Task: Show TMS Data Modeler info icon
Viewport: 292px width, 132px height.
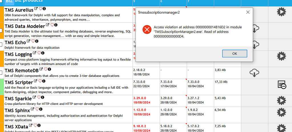Action: pos(56,25)
